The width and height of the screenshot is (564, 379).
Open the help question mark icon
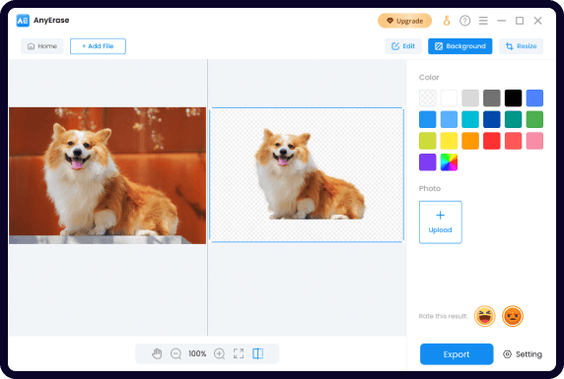coord(464,21)
